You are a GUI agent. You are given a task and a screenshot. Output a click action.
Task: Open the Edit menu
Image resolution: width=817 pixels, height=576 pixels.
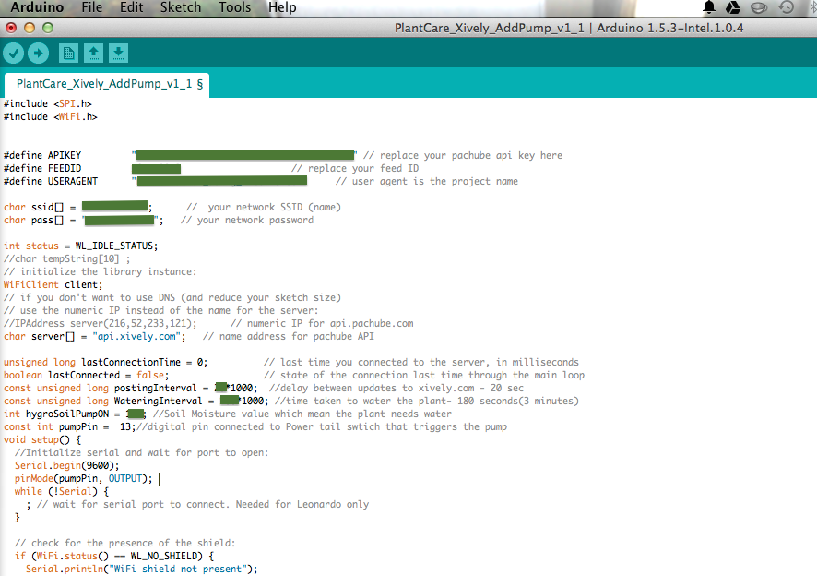coord(131,7)
